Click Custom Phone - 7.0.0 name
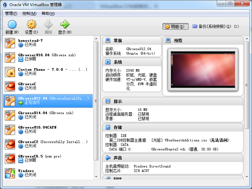The image size is (252, 189). 53,69
